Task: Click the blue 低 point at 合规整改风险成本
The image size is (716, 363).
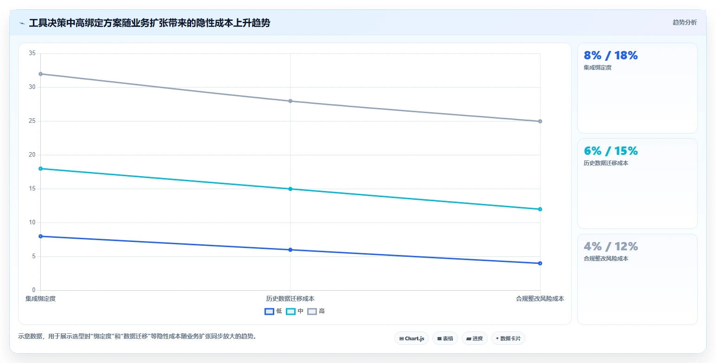Action: point(540,263)
